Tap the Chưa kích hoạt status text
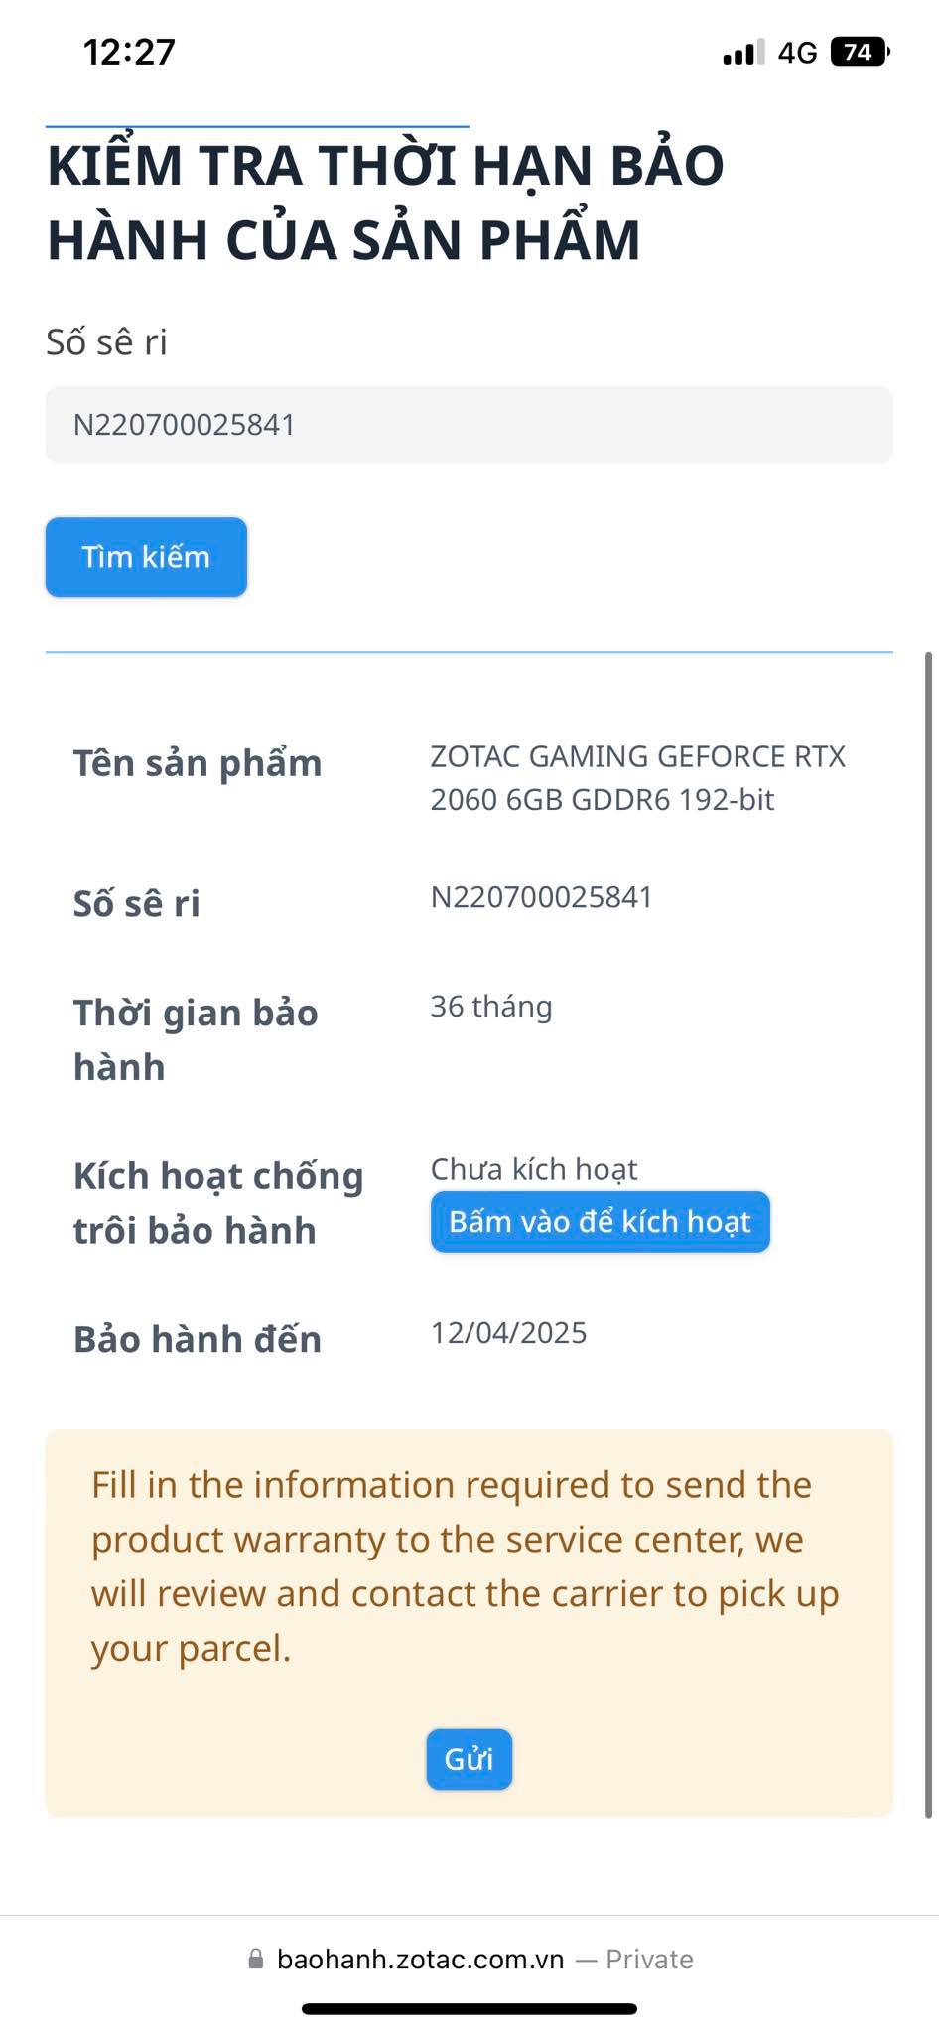This screenshot has height=2033, width=939. click(534, 1169)
